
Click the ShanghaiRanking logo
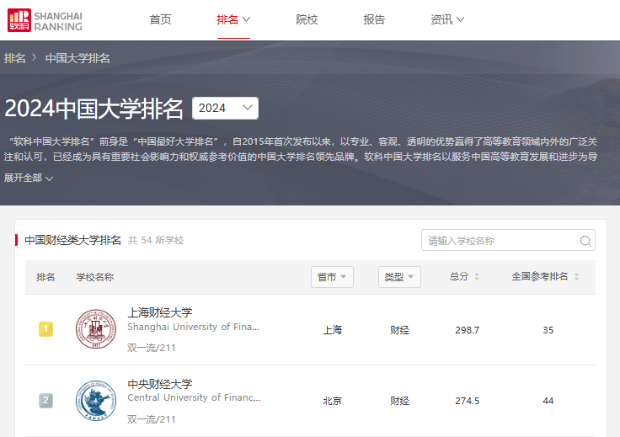point(45,20)
